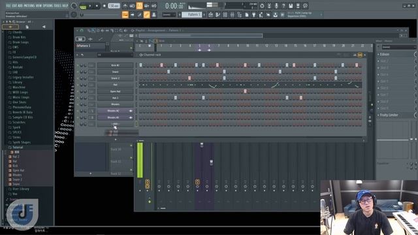This screenshot has width=418, height=235.
Task: Open the TOOLS menu
Action: pos(57,5)
